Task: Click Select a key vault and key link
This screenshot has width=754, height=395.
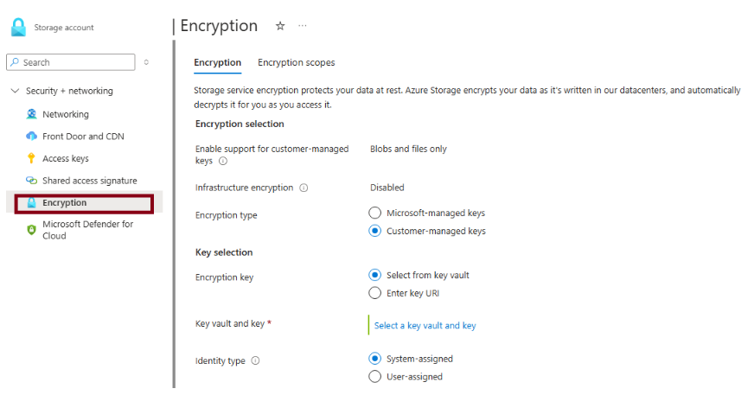Action: coord(425,326)
